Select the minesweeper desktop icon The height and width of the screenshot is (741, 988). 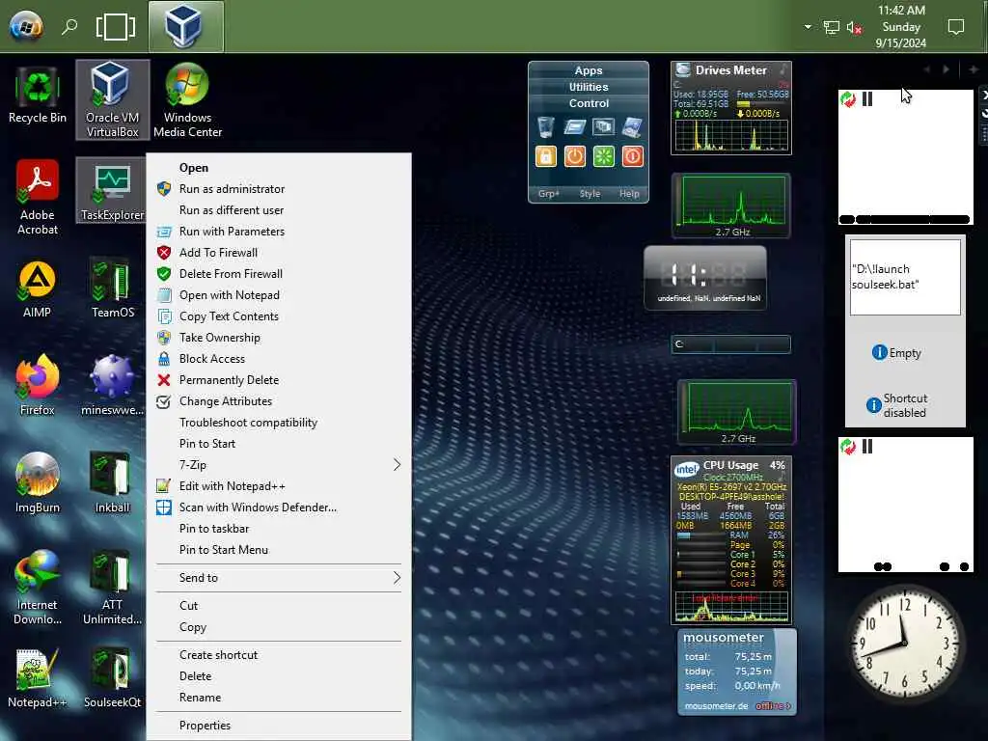(x=112, y=386)
